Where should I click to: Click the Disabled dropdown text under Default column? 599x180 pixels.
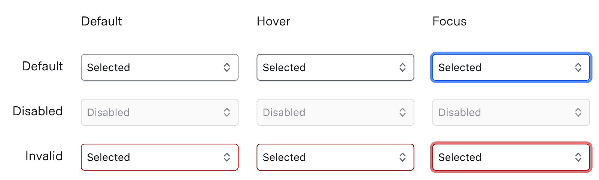pos(109,112)
